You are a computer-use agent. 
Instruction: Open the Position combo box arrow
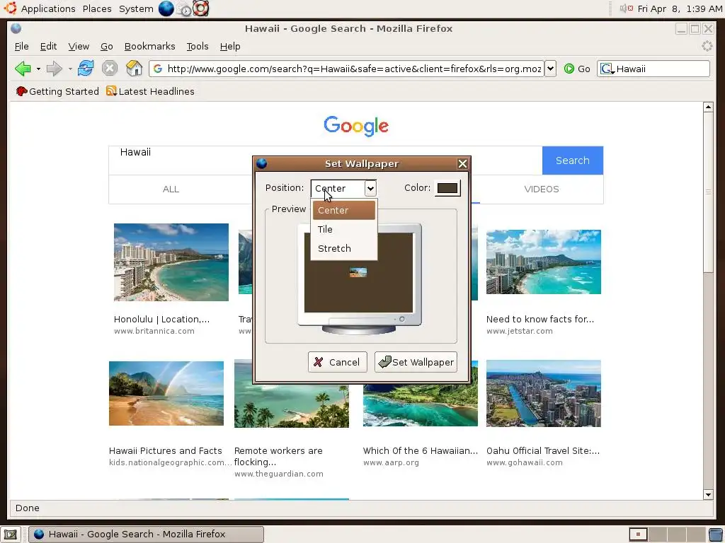(x=370, y=188)
